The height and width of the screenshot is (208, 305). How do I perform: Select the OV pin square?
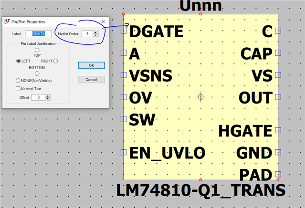coord(124,97)
